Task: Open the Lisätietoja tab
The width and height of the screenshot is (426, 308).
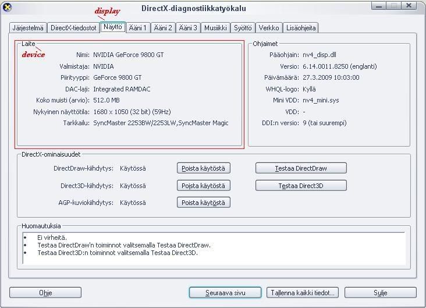Action: click(x=301, y=28)
